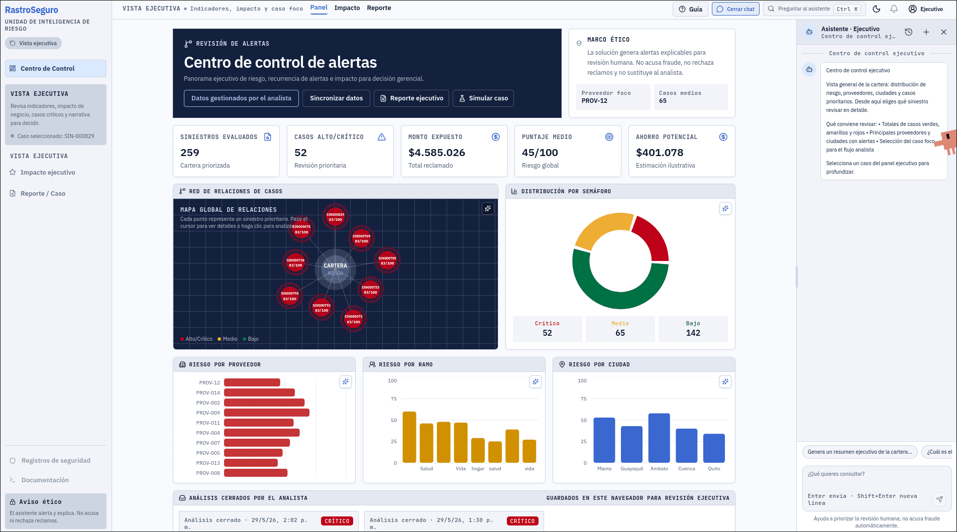Switch to the Reporte tab
957x532 pixels.
[x=379, y=8]
